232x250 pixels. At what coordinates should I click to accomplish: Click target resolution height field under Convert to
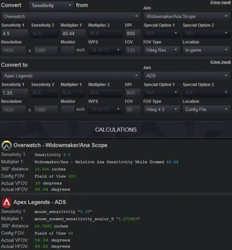pos(45,110)
